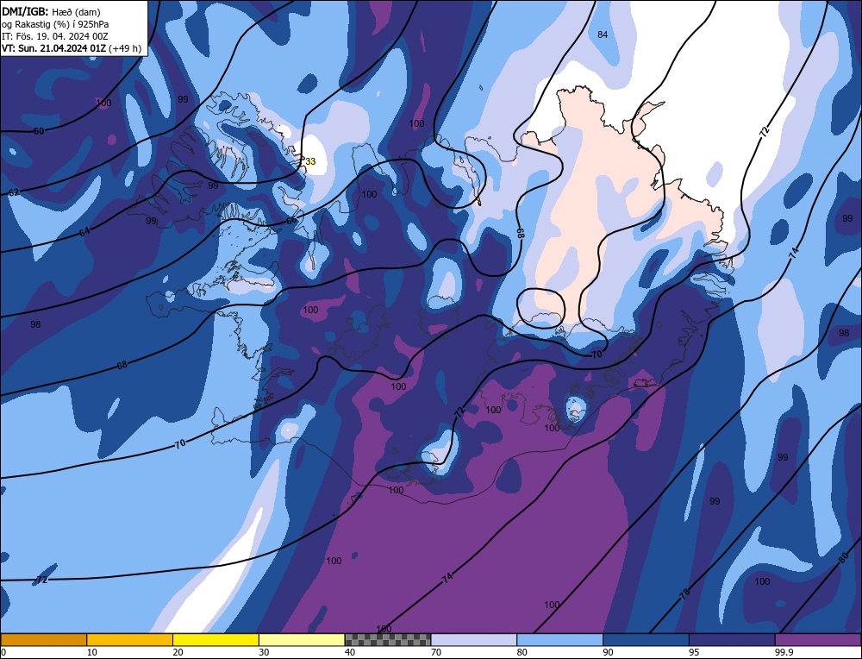Click the '62' contour label

(x=14, y=192)
